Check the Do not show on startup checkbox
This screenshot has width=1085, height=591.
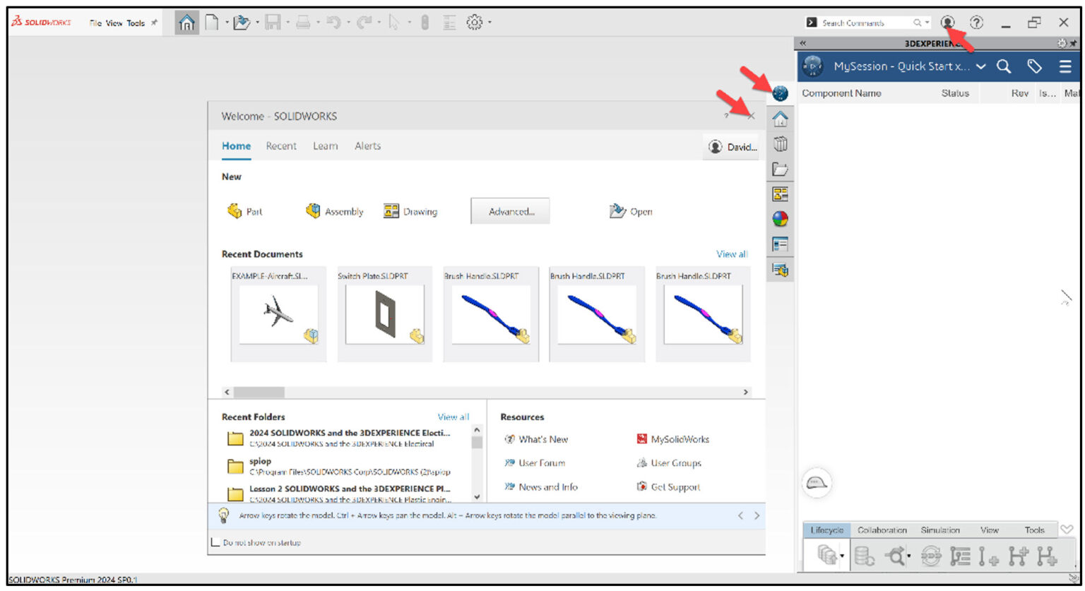click(x=213, y=542)
